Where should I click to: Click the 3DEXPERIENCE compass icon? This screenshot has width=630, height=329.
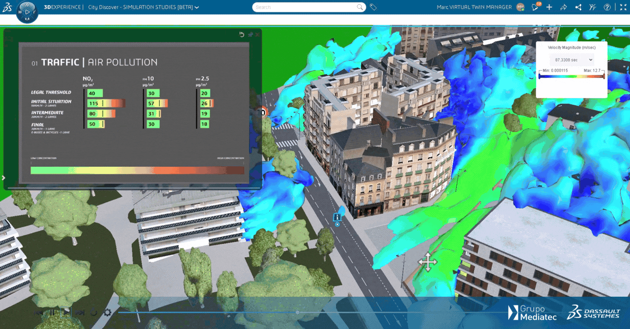pyautogui.click(x=27, y=11)
